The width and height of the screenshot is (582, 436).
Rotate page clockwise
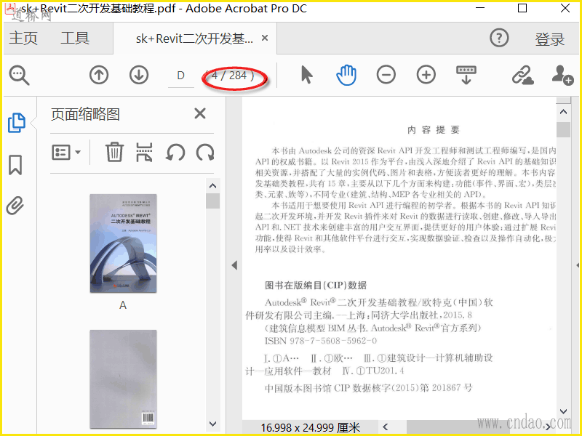205,152
